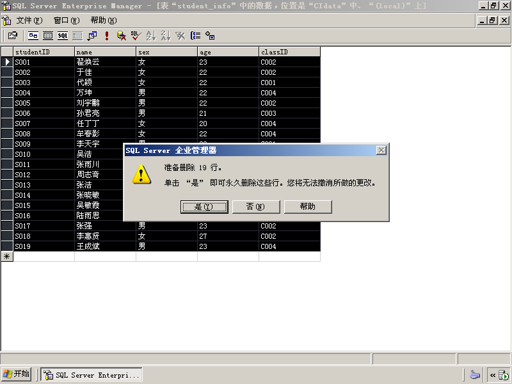
Task: Click the cell S002
Action: pyautogui.click(x=44, y=72)
